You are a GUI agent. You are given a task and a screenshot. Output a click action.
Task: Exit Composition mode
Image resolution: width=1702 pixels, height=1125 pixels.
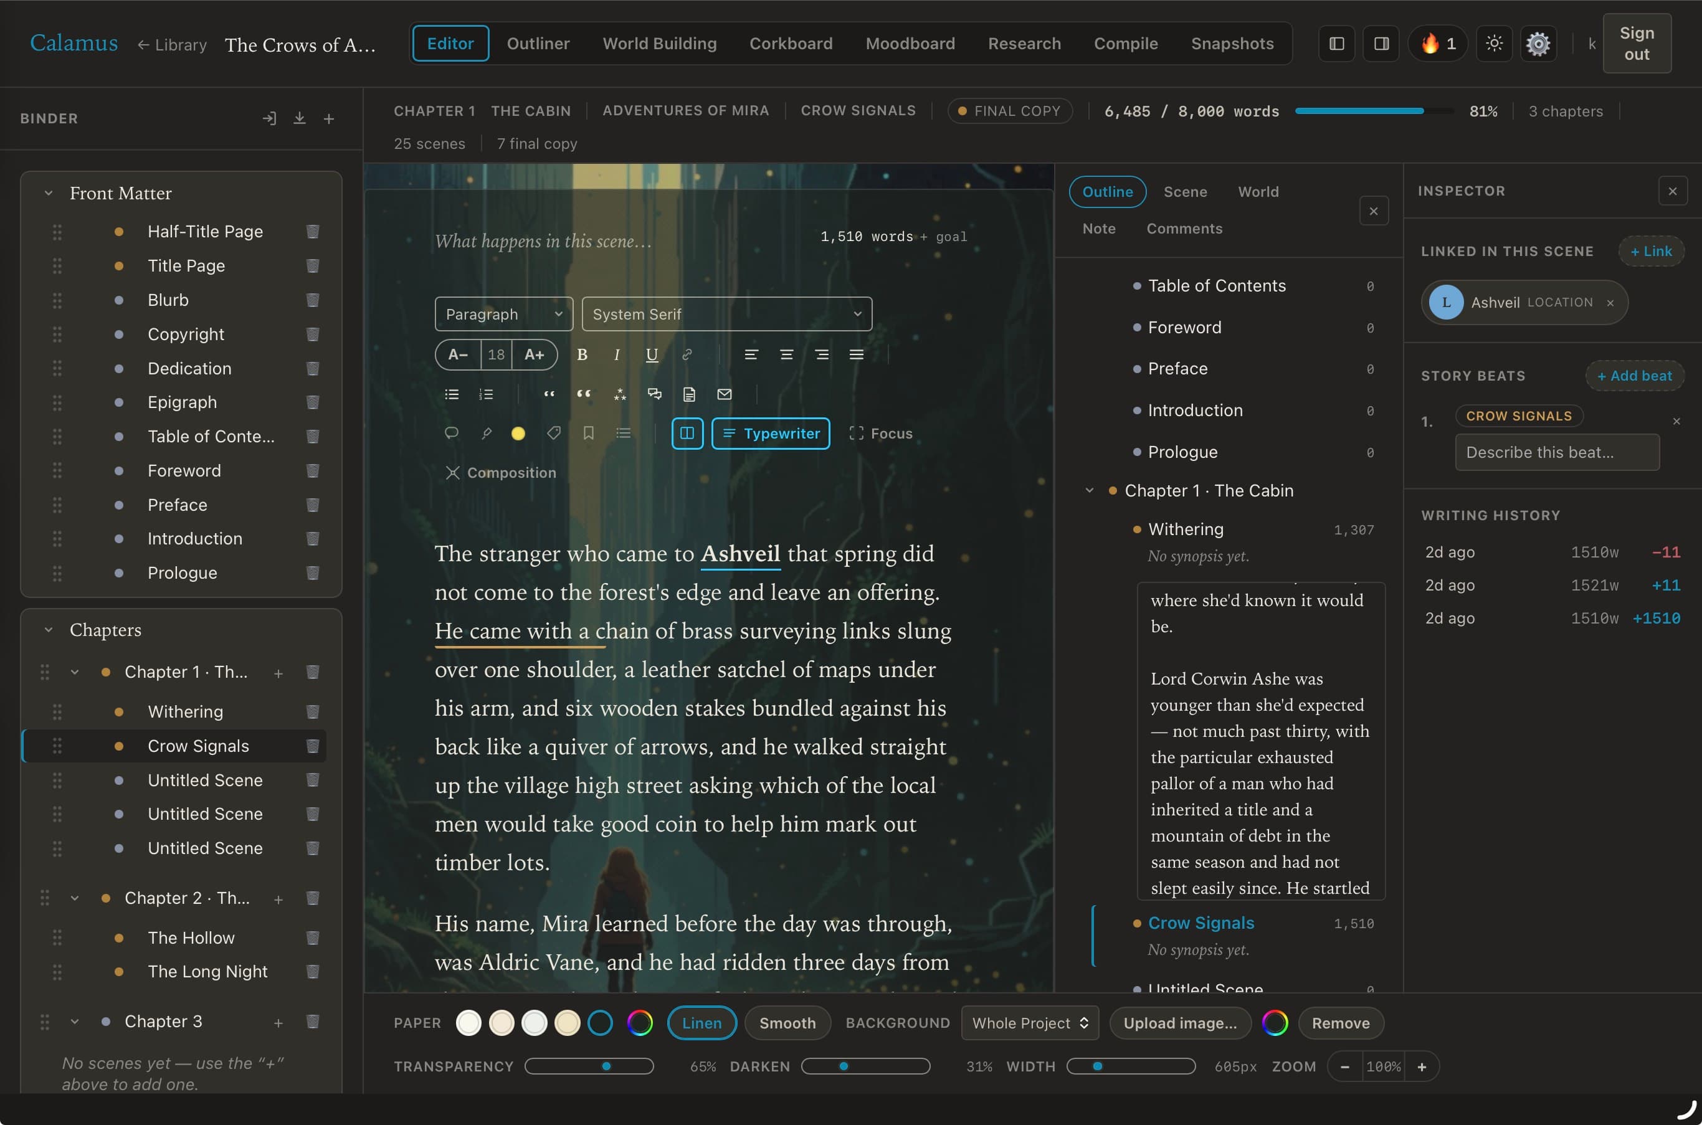point(501,473)
